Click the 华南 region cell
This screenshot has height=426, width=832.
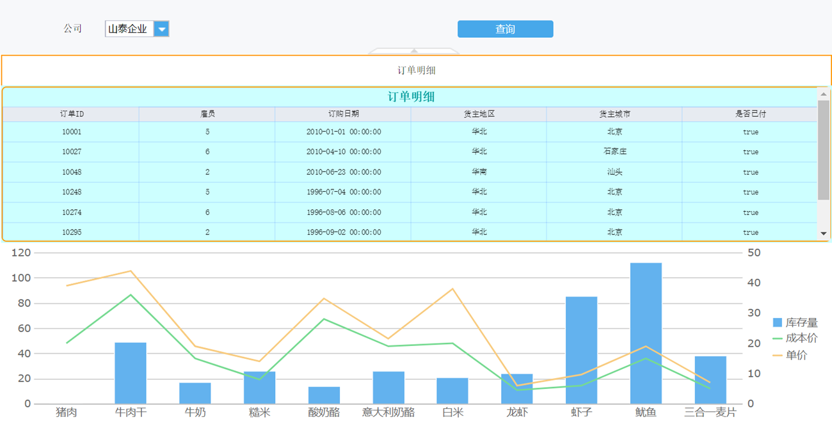pos(479,172)
